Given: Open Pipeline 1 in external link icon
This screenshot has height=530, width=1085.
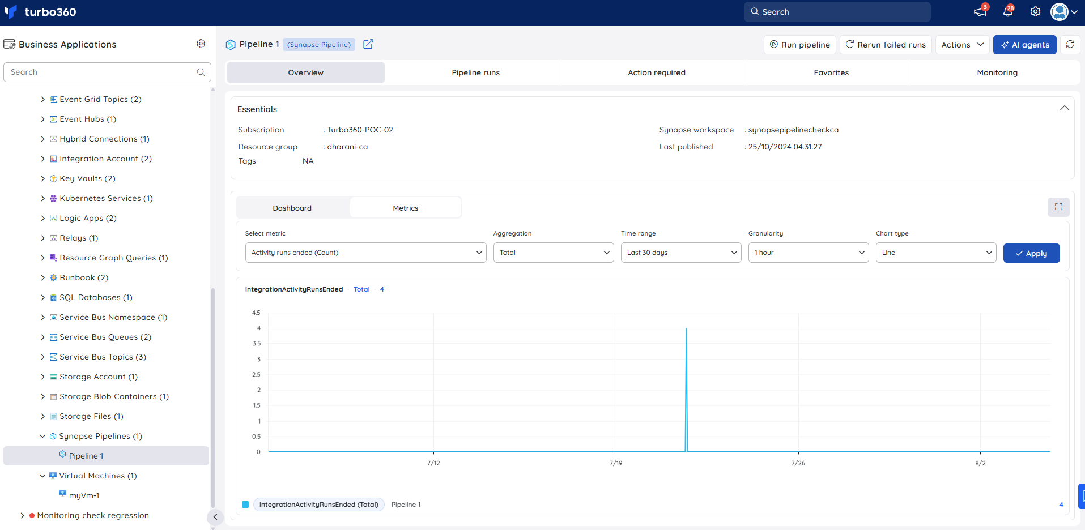Looking at the screenshot, I should 368,44.
